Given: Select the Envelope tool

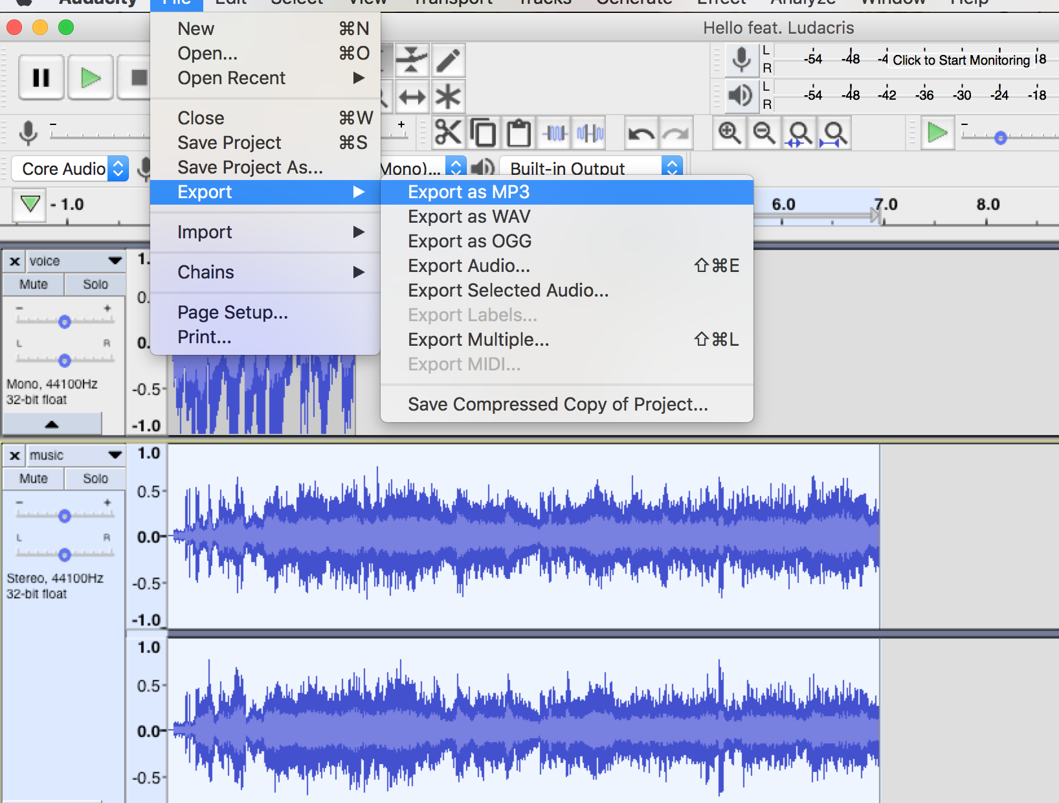Looking at the screenshot, I should (x=412, y=61).
